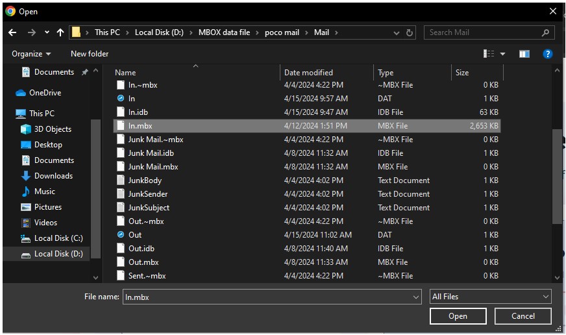566x335 pixels.
Task: Click the file list vertical scrollbar
Action: [557, 175]
